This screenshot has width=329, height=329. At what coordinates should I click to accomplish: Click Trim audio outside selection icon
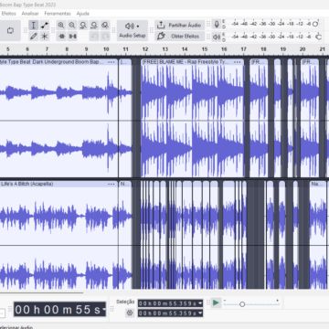click(61, 37)
